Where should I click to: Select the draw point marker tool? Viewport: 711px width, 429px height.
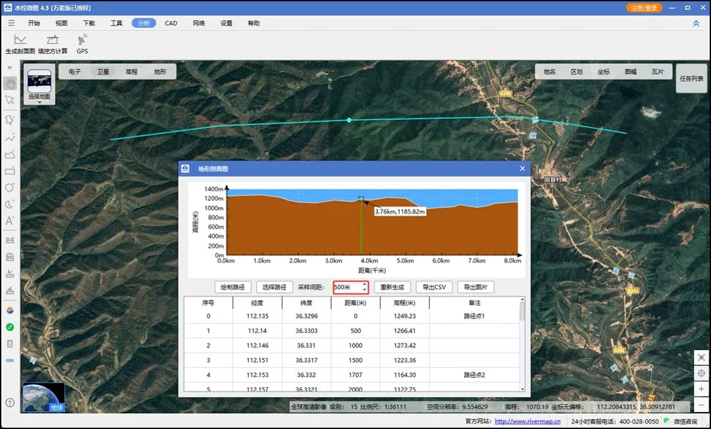point(10,120)
